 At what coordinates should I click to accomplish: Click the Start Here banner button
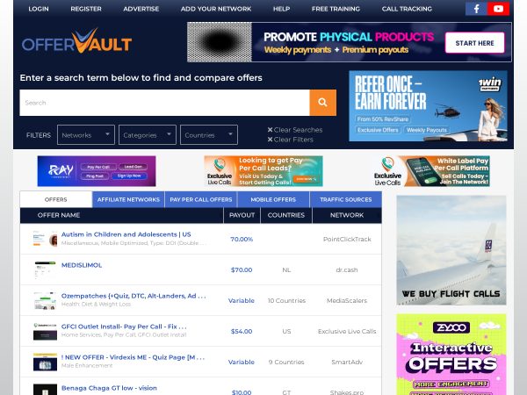[x=474, y=43]
